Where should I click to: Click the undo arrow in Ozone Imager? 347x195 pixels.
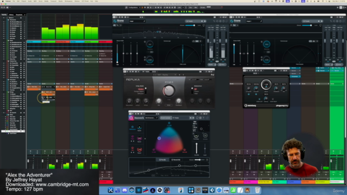tap(214, 21)
